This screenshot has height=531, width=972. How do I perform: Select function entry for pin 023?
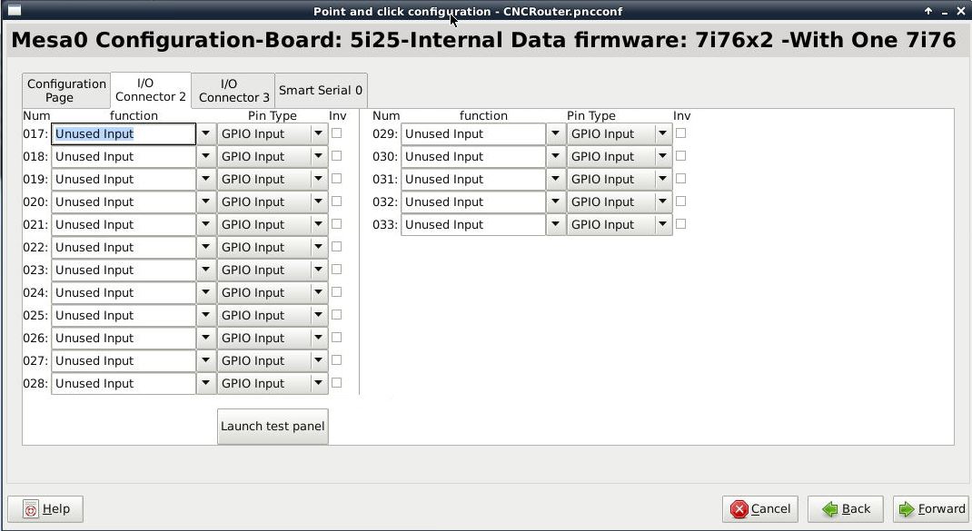pos(124,270)
